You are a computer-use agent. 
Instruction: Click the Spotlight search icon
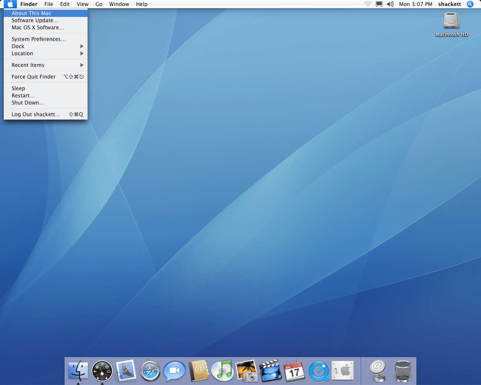coord(470,4)
